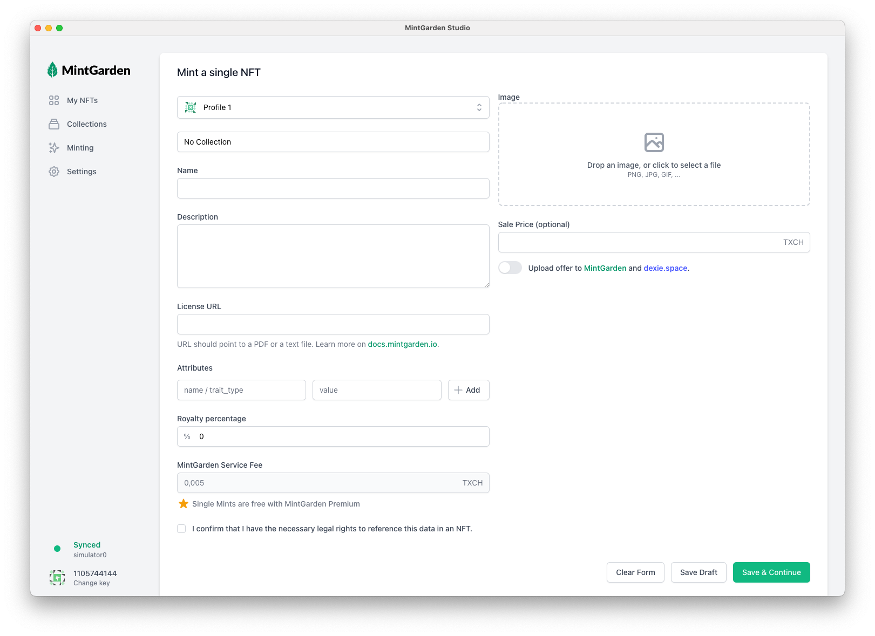The height and width of the screenshot is (636, 875).
Task: Select the Minting sparkle icon
Action: [x=54, y=148]
